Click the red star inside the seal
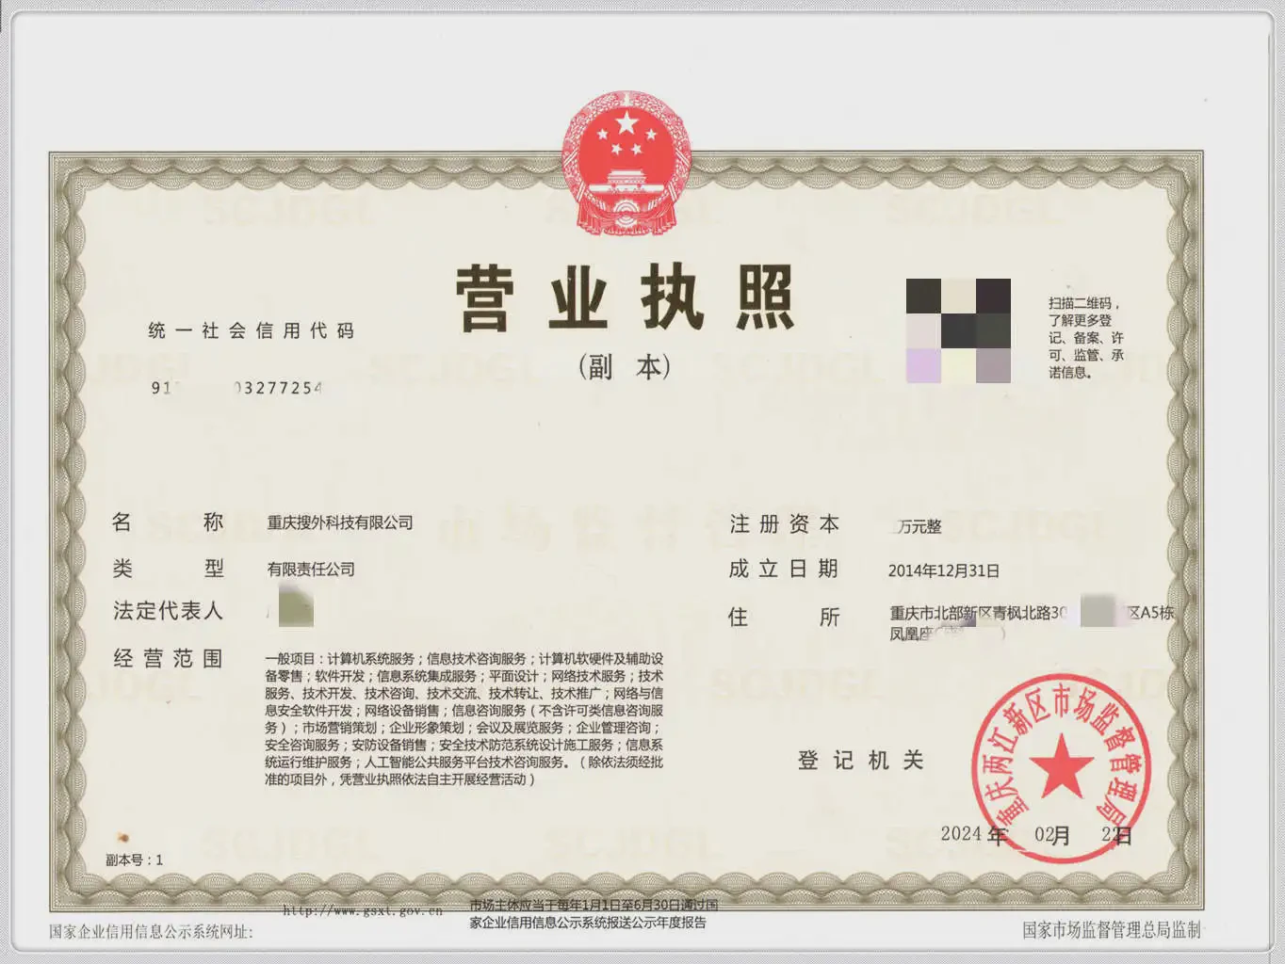 click(1062, 764)
